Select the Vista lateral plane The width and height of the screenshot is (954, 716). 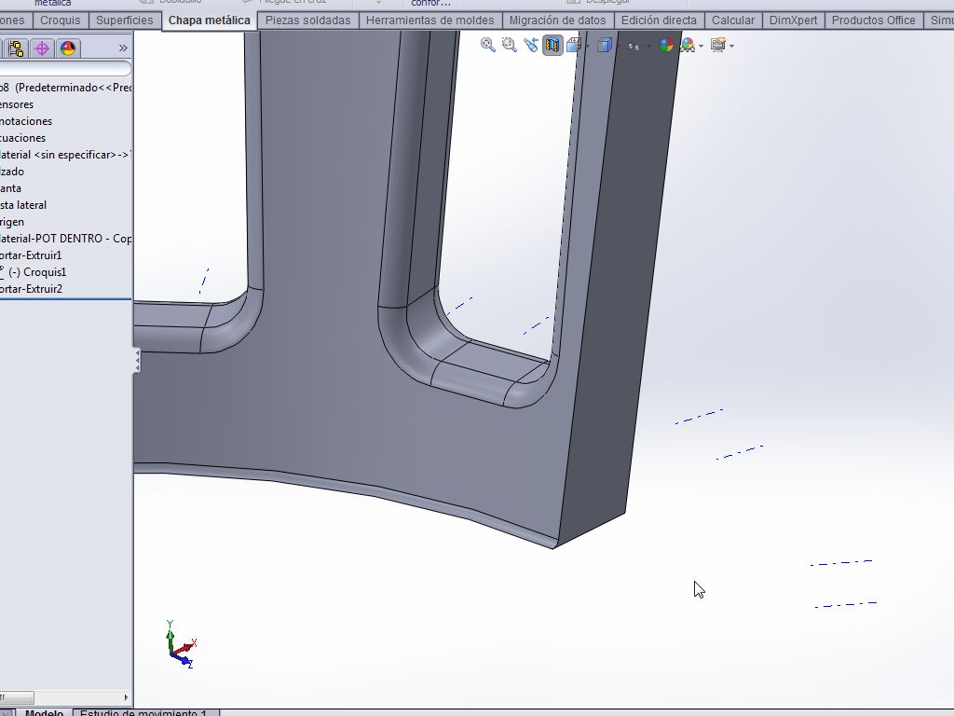[23, 205]
